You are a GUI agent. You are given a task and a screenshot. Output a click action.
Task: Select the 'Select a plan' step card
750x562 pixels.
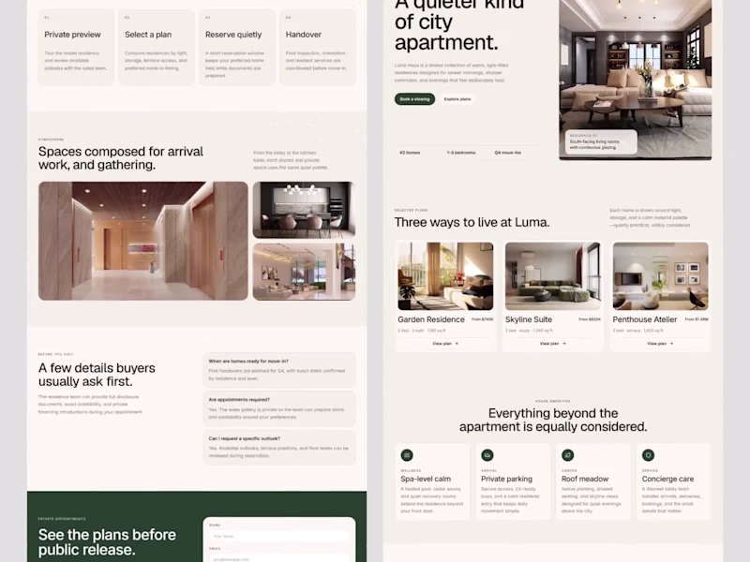tap(157, 48)
